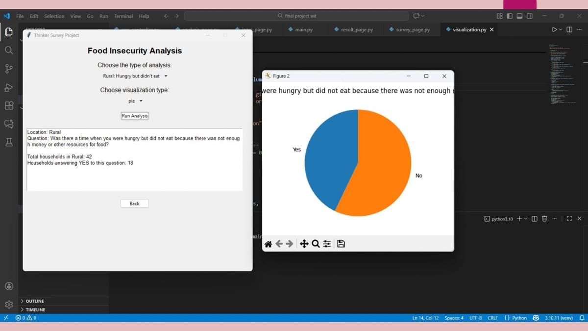Image resolution: width=588 pixels, height=331 pixels.
Task: Open the analysis type dropdown 'Rural: Hungry but didn't eat'
Action: 135,76
